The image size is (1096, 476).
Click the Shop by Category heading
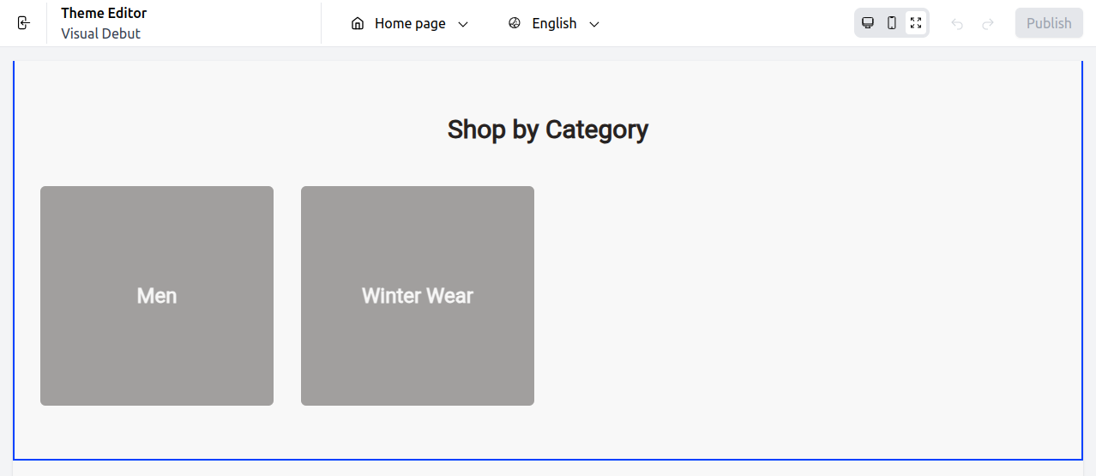point(548,130)
